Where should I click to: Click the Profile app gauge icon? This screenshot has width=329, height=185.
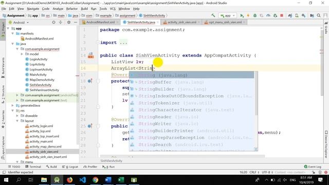pyautogui.click(x=268, y=15)
